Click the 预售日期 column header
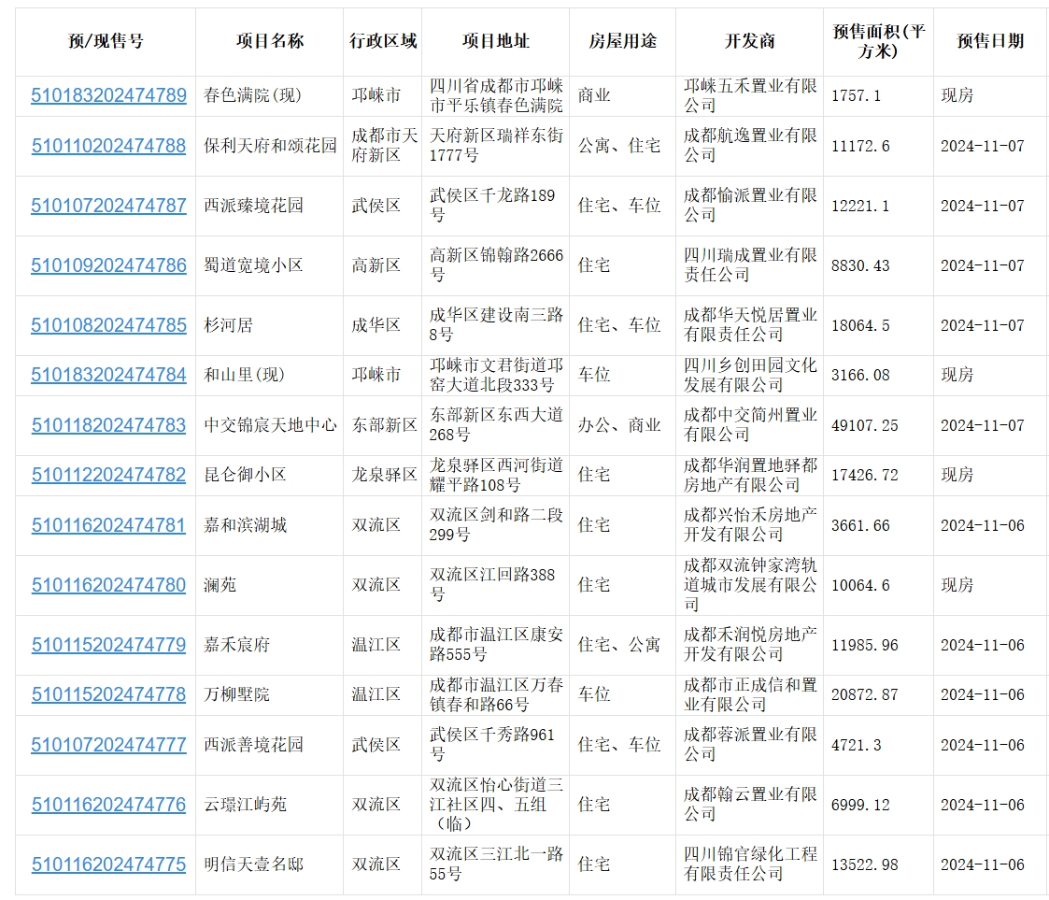 point(990,41)
